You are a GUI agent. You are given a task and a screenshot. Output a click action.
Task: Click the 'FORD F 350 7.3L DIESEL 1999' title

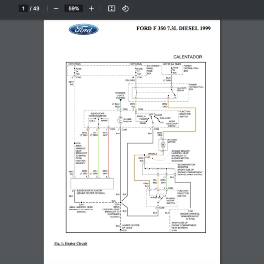173,29
